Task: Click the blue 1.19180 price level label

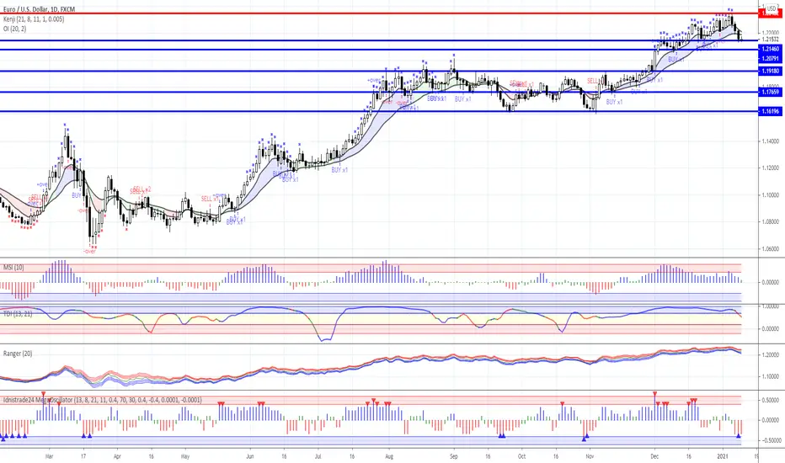Action: point(771,71)
